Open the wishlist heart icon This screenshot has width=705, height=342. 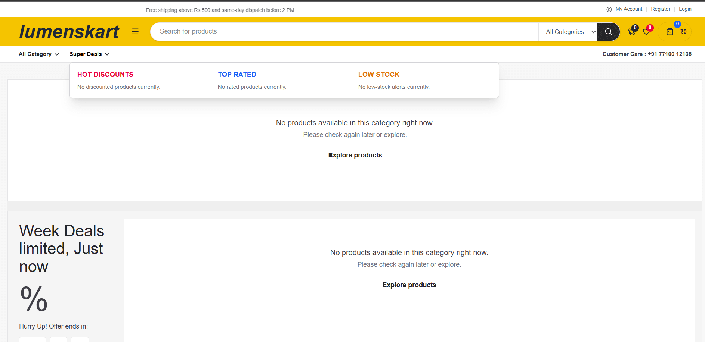click(x=646, y=32)
